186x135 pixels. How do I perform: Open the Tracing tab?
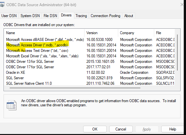pyautogui.click(x=81, y=16)
